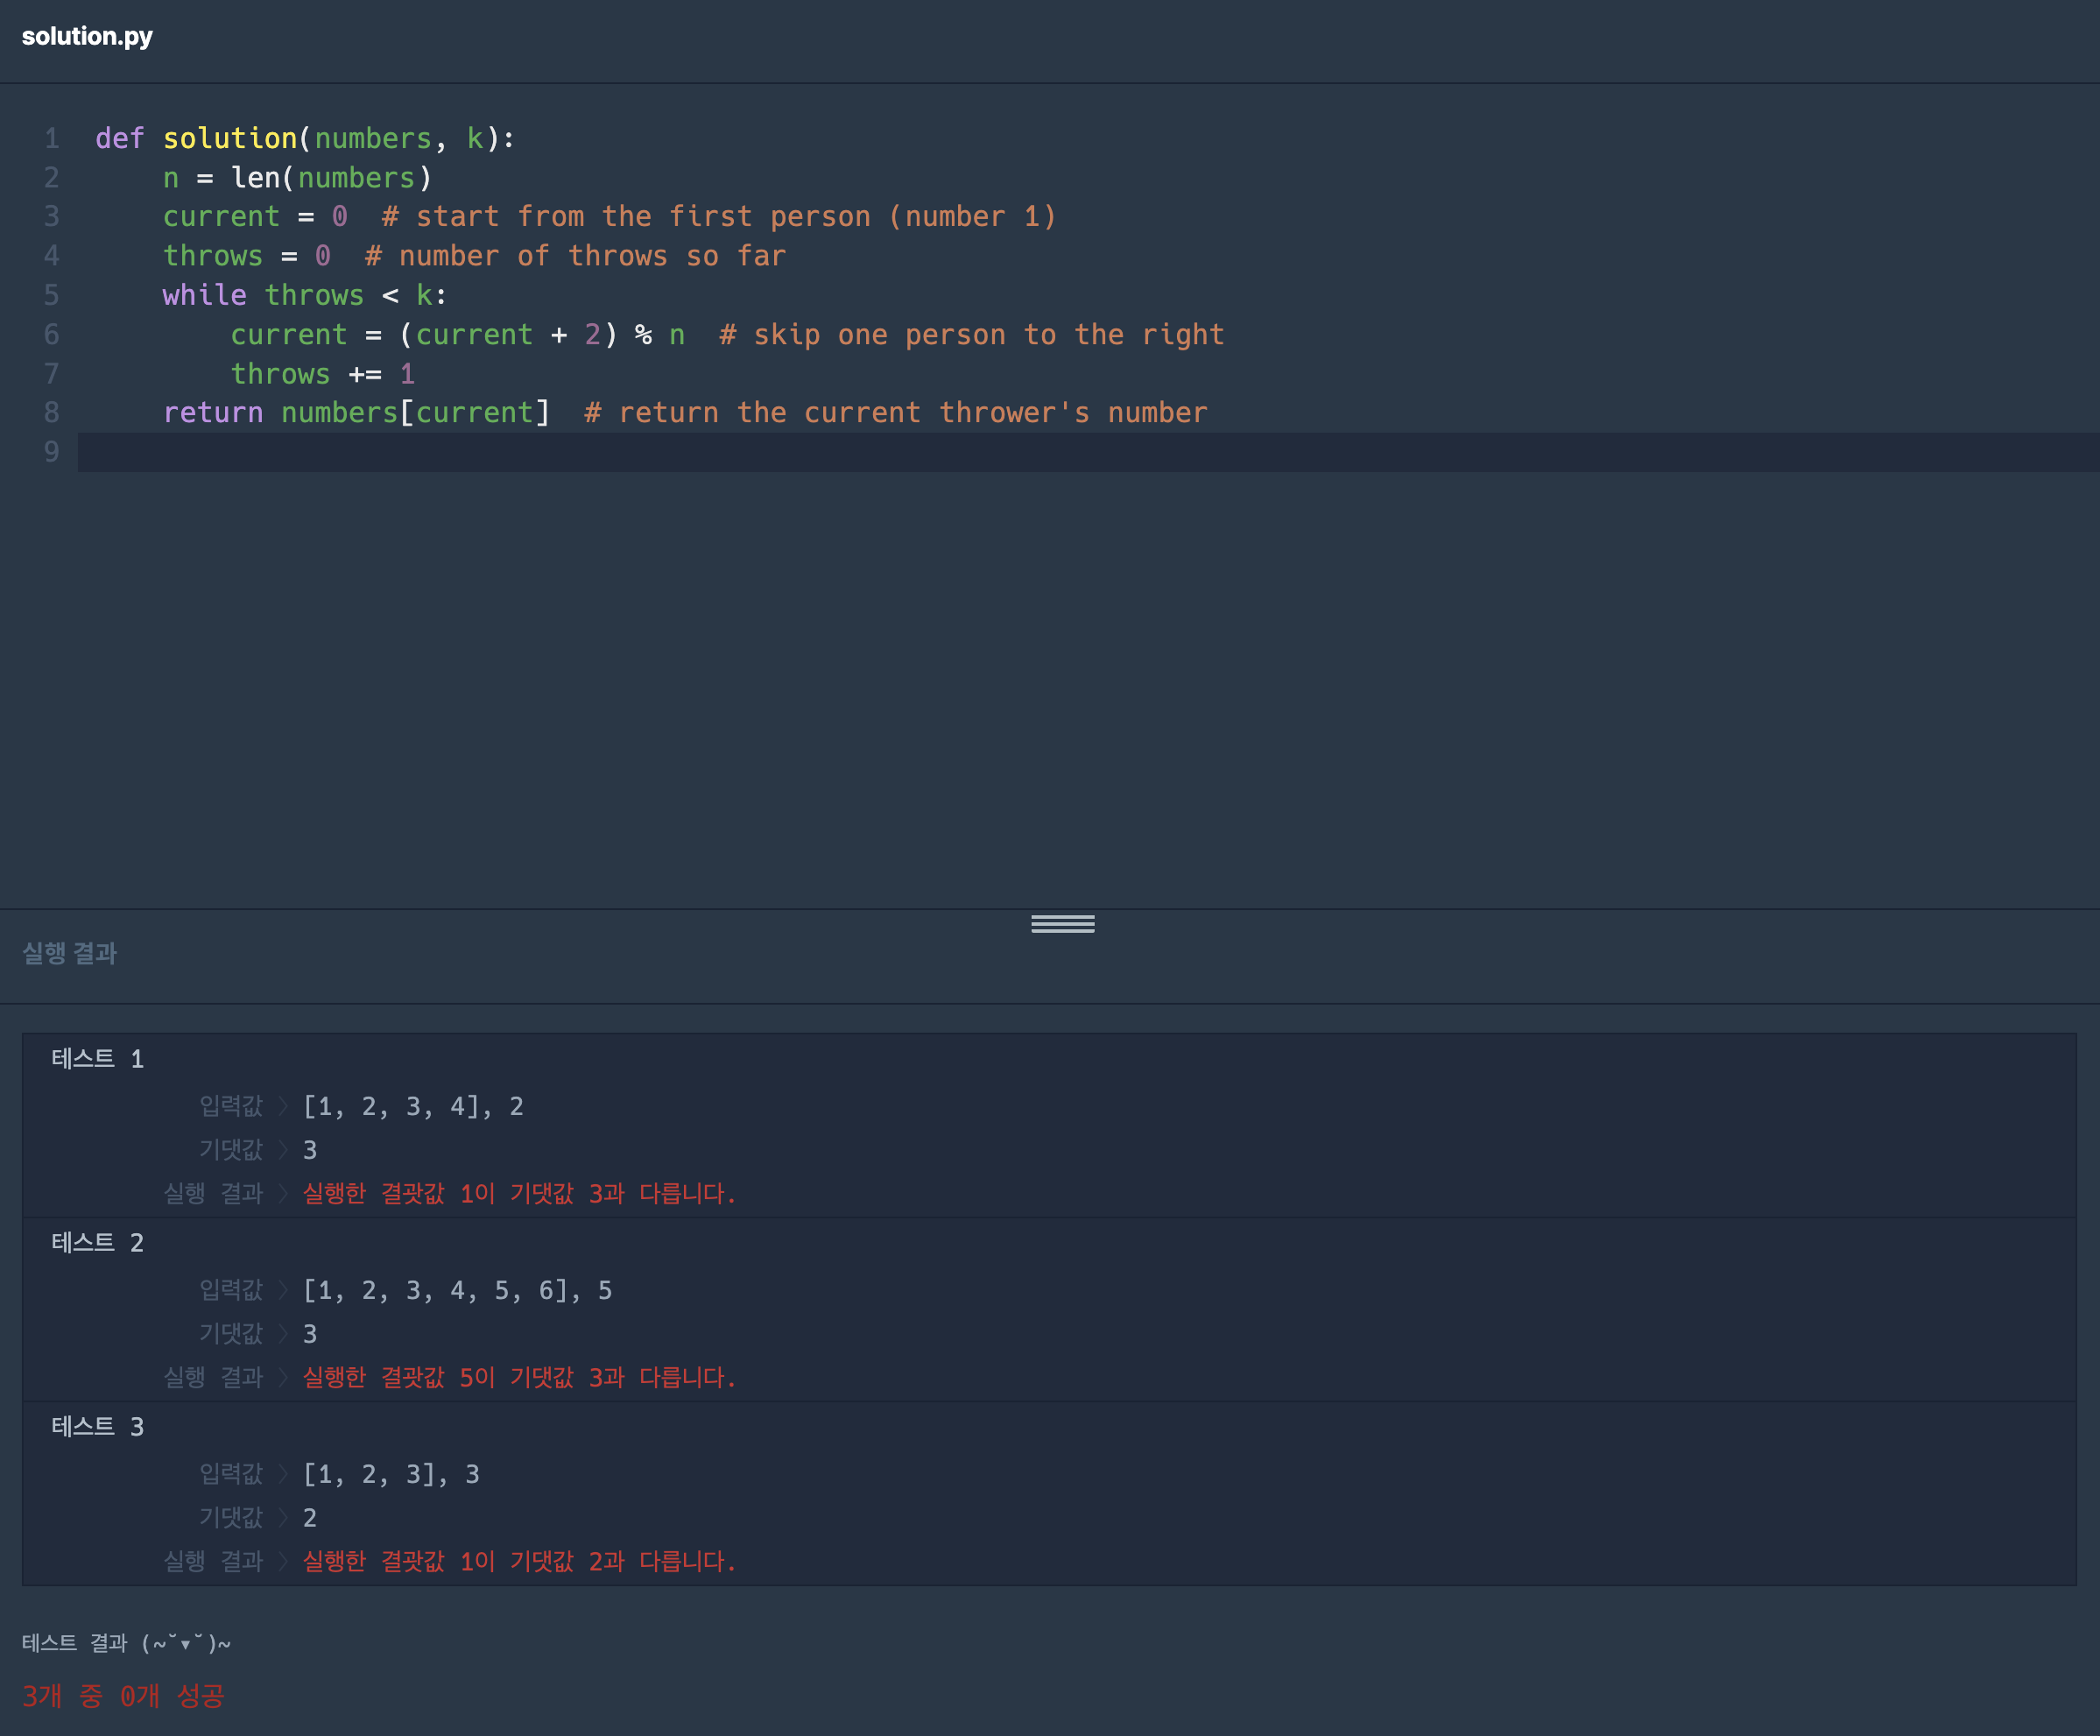Click the solution.py file tab
2100x1736 pixels.
coord(87,36)
